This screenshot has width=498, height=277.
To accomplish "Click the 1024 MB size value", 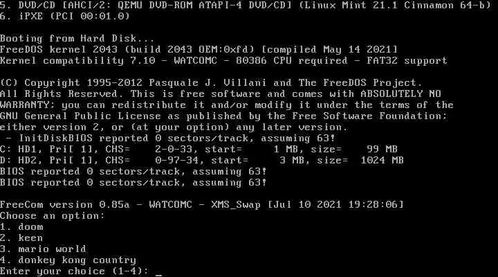I will 382,160.
